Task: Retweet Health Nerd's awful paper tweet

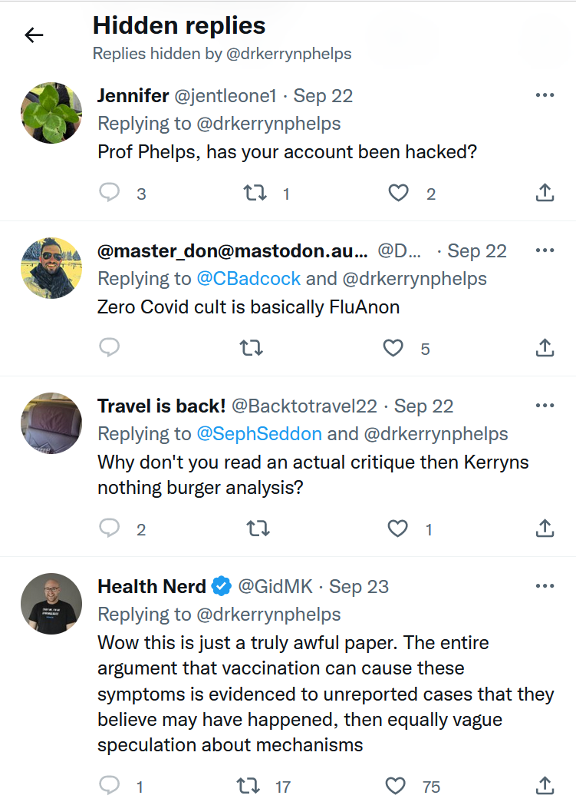Action: click(x=249, y=785)
